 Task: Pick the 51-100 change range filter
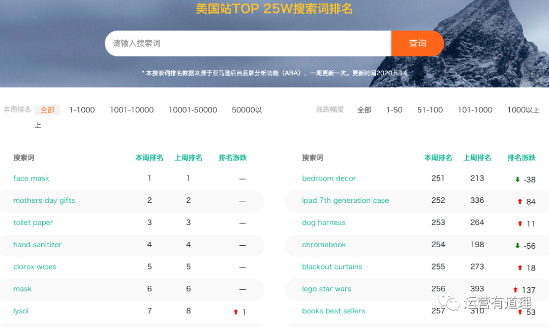(x=430, y=110)
